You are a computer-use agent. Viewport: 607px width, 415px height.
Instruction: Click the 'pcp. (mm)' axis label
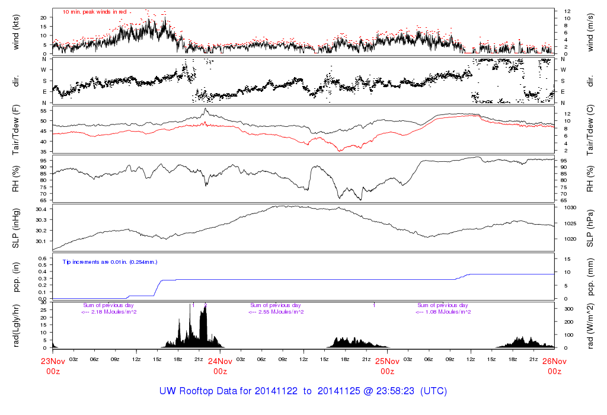click(590, 277)
